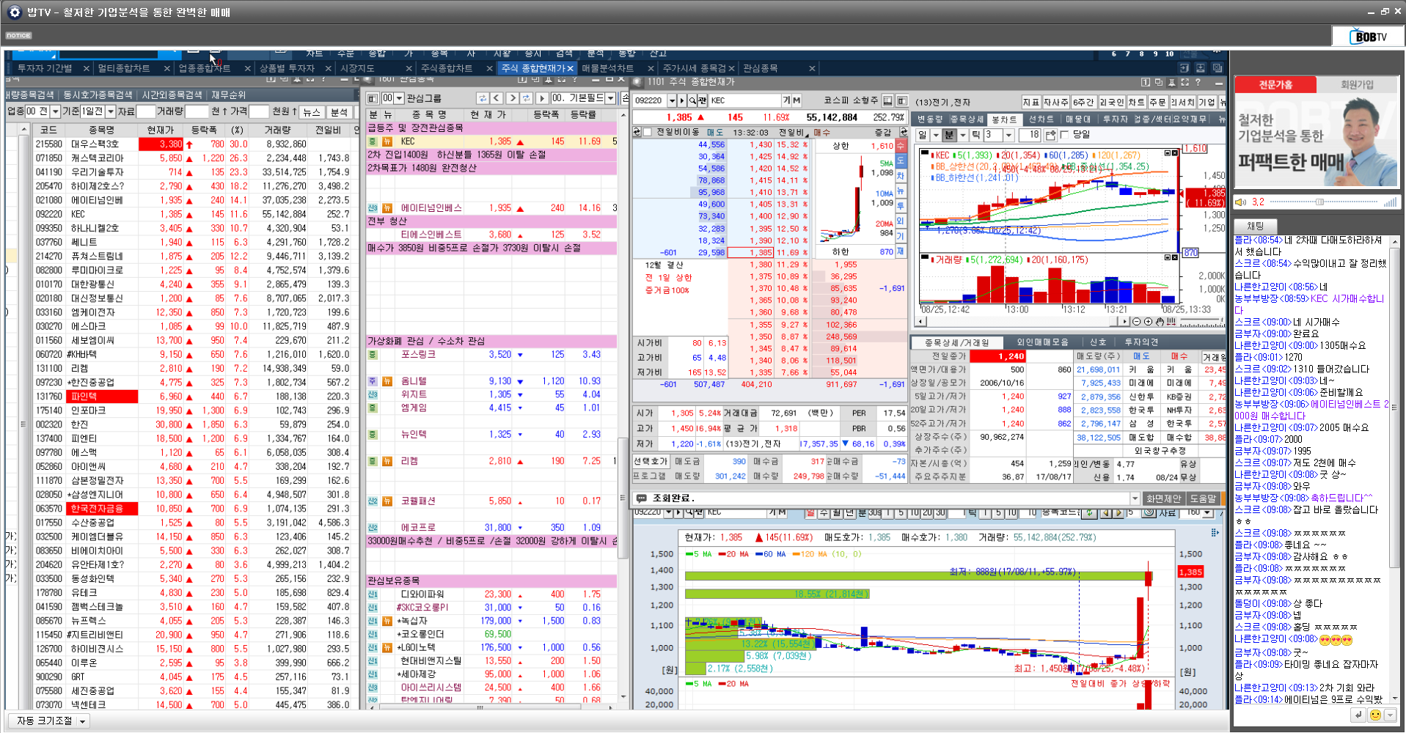Click the 분석 button in search filter bar
1406x733 pixels.
coord(339,111)
